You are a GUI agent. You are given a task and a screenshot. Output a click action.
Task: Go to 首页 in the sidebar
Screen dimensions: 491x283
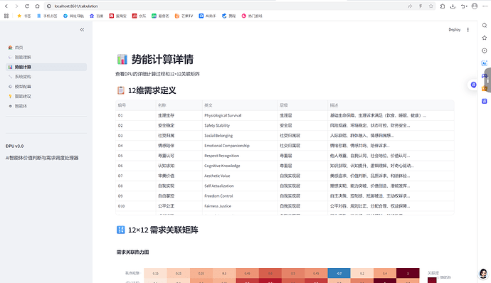tap(46, 48)
